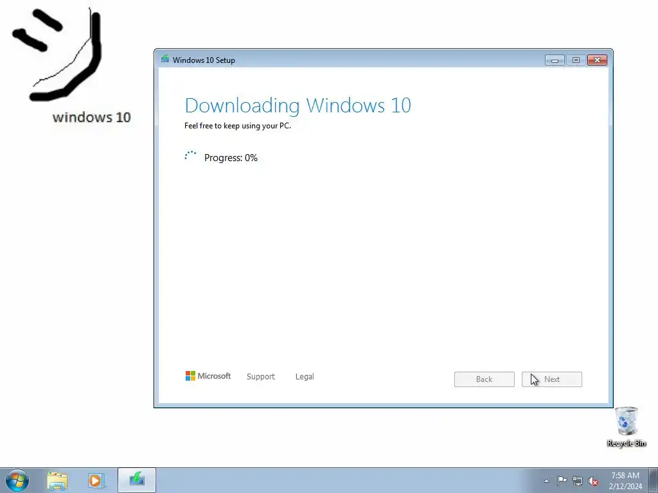The image size is (658, 493).
Task: Launch Windows Media Player from the taskbar
Action: point(96,480)
